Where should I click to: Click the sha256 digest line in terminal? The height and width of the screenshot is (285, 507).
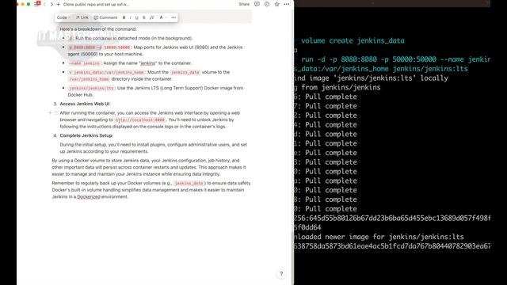[392, 218]
